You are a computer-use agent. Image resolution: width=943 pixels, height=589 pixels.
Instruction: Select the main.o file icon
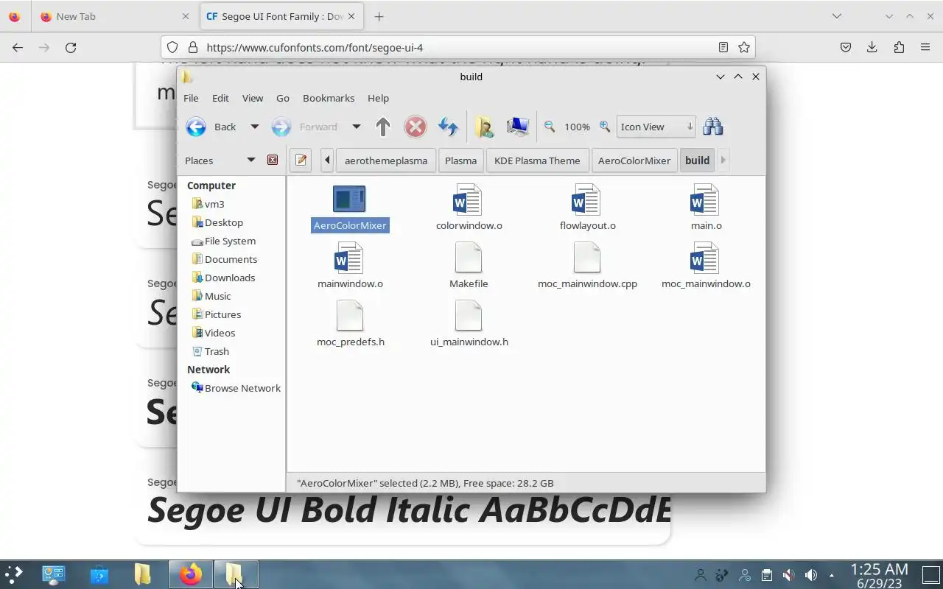[706, 199]
